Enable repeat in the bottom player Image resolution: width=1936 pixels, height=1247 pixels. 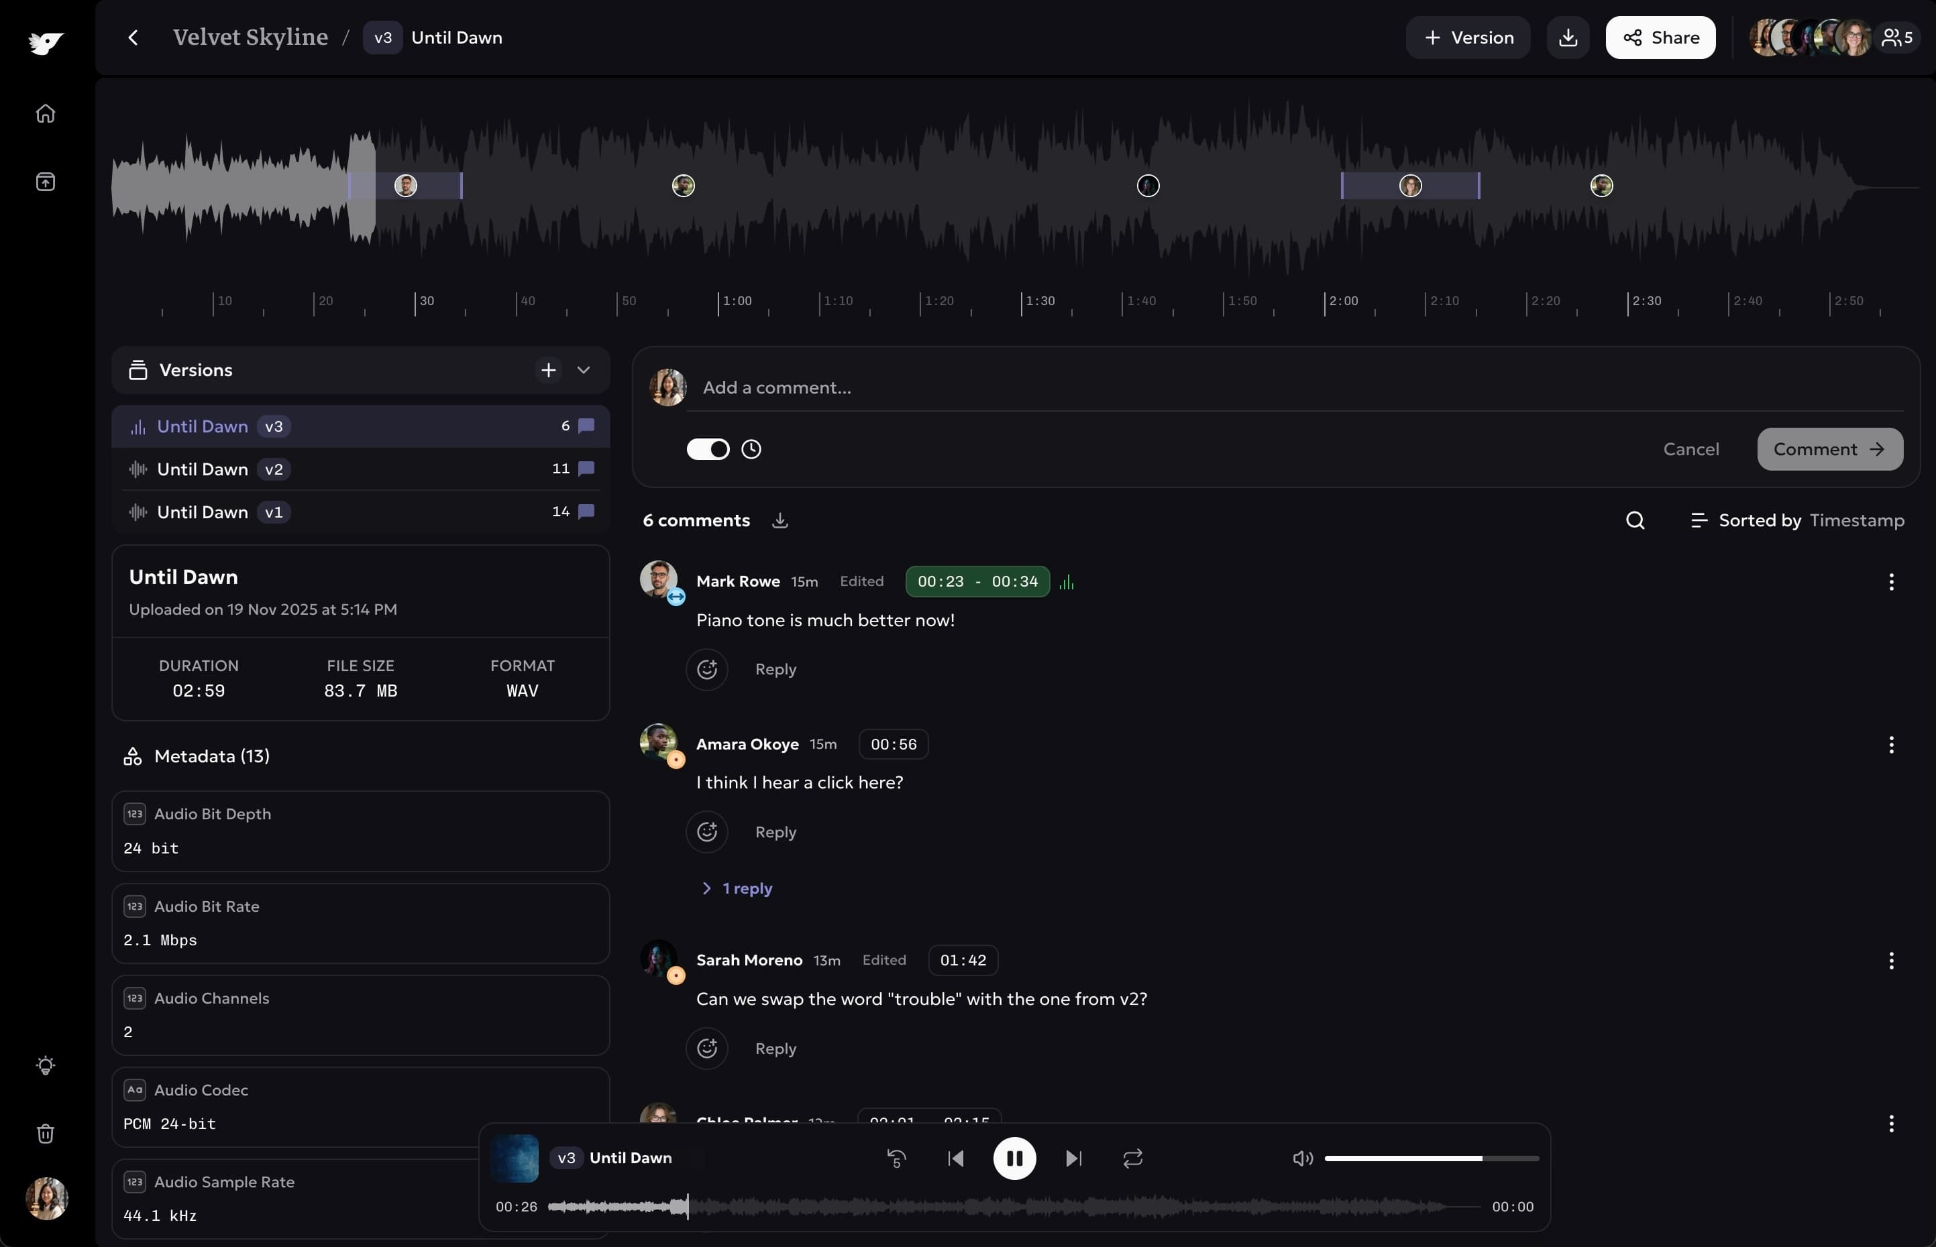(x=1132, y=1158)
